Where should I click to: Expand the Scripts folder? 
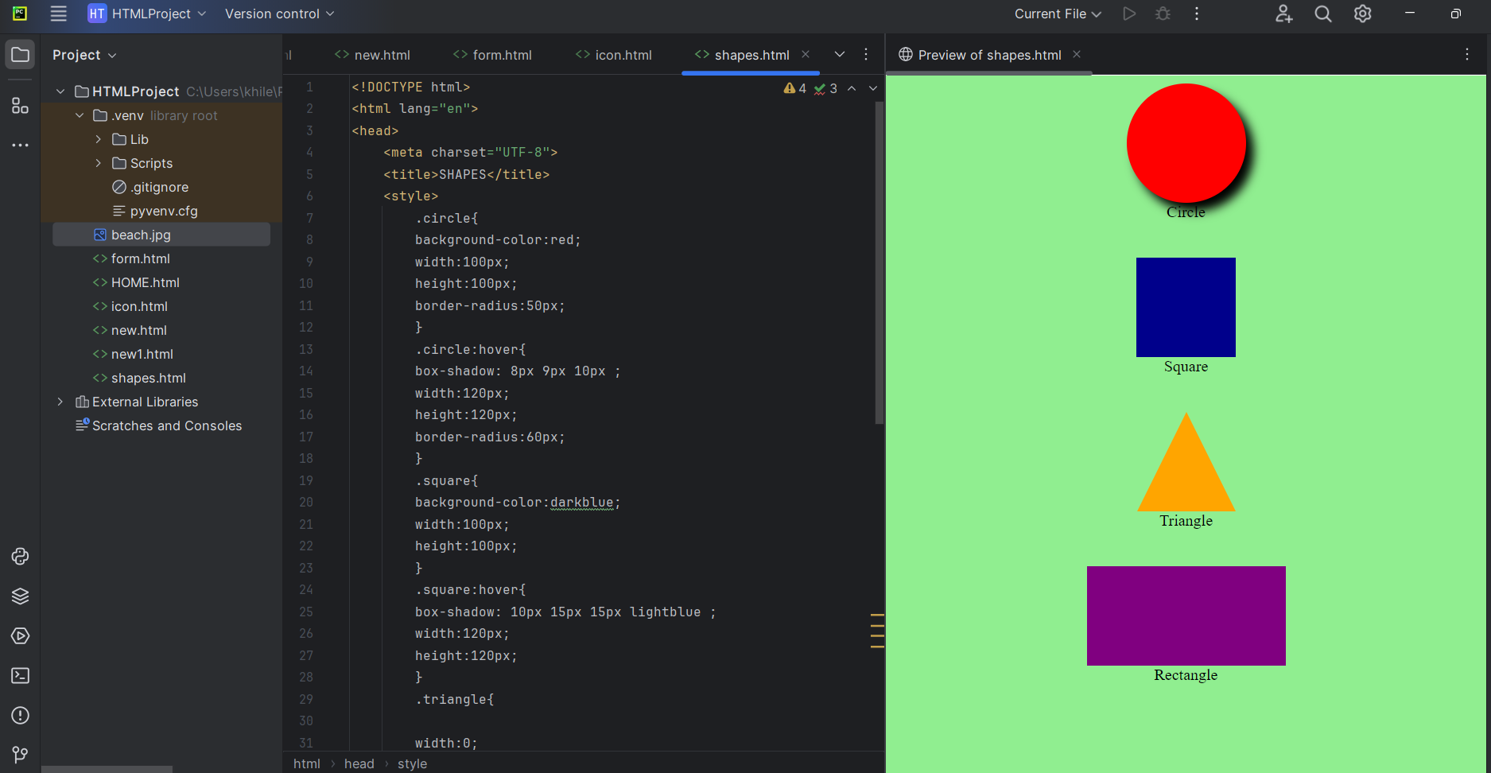click(99, 163)
